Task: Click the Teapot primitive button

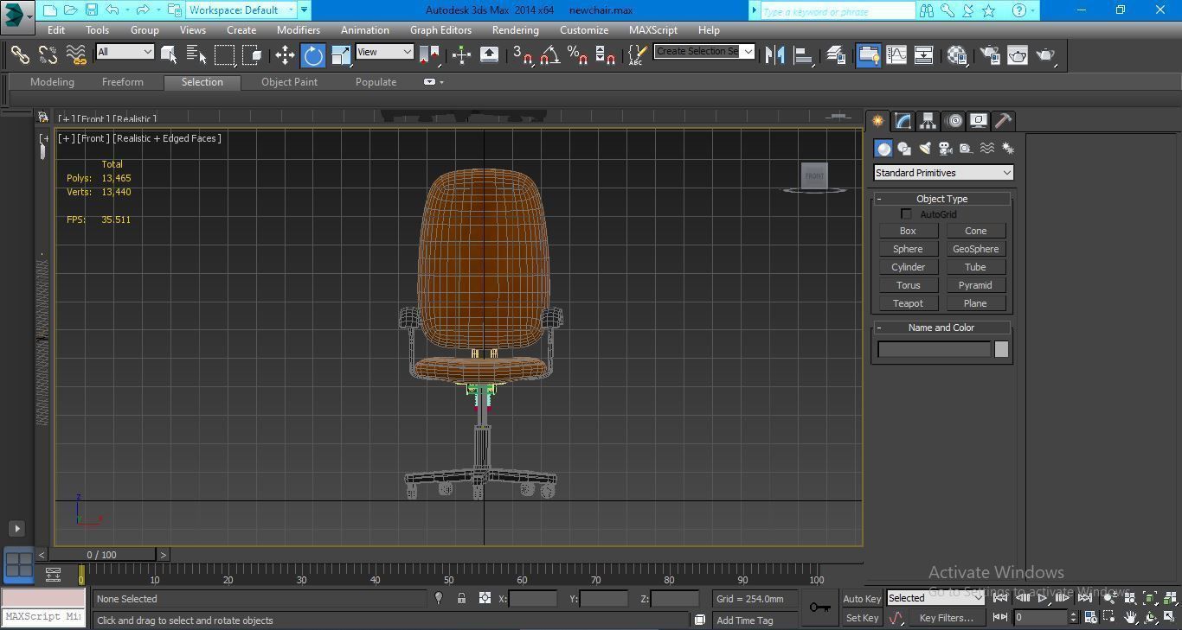Action: [x=908, y=303]
